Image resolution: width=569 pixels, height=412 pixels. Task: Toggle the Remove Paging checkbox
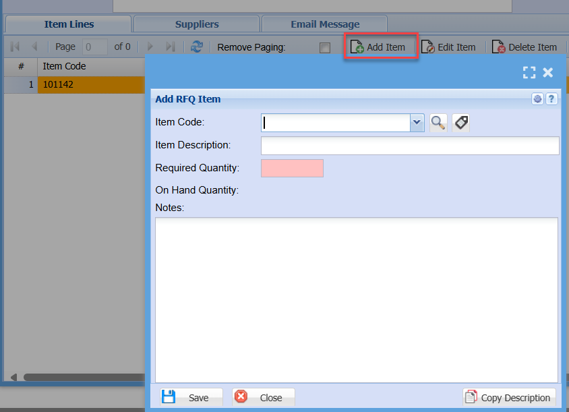[x=325, y=48]
